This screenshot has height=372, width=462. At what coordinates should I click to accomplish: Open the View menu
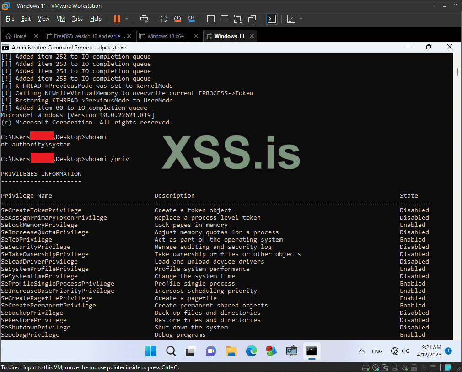coord(43,19)
